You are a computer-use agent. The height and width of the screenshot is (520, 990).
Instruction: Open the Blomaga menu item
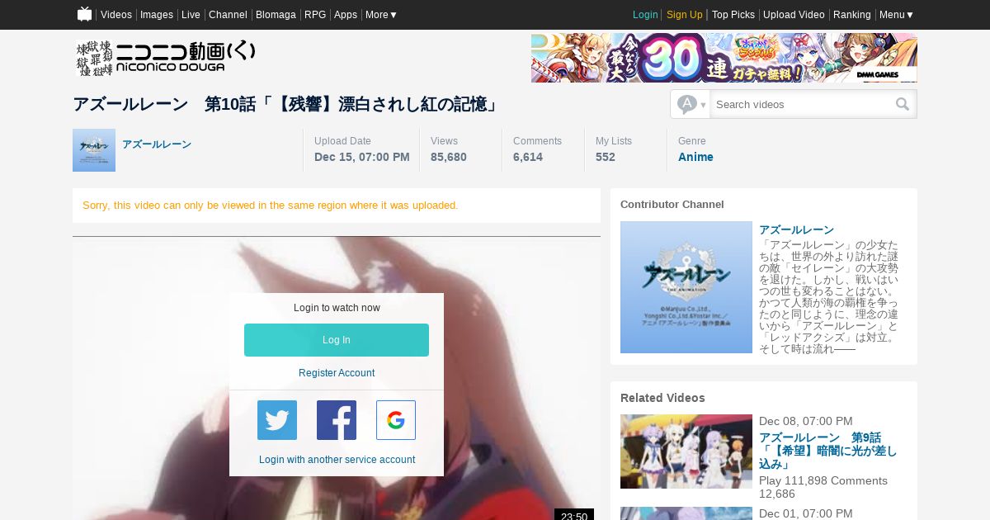pos(276,15)
